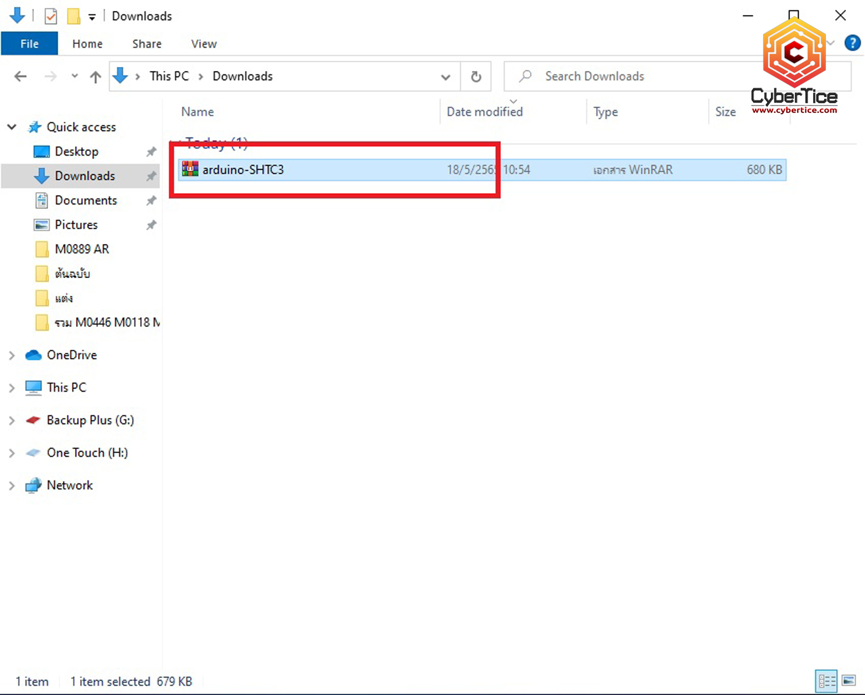Switch to large thumbnails view icon

(848, 681)
